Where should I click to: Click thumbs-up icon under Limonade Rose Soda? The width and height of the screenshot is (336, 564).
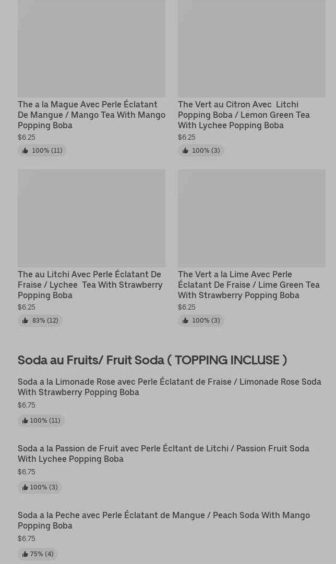[25, 421]
